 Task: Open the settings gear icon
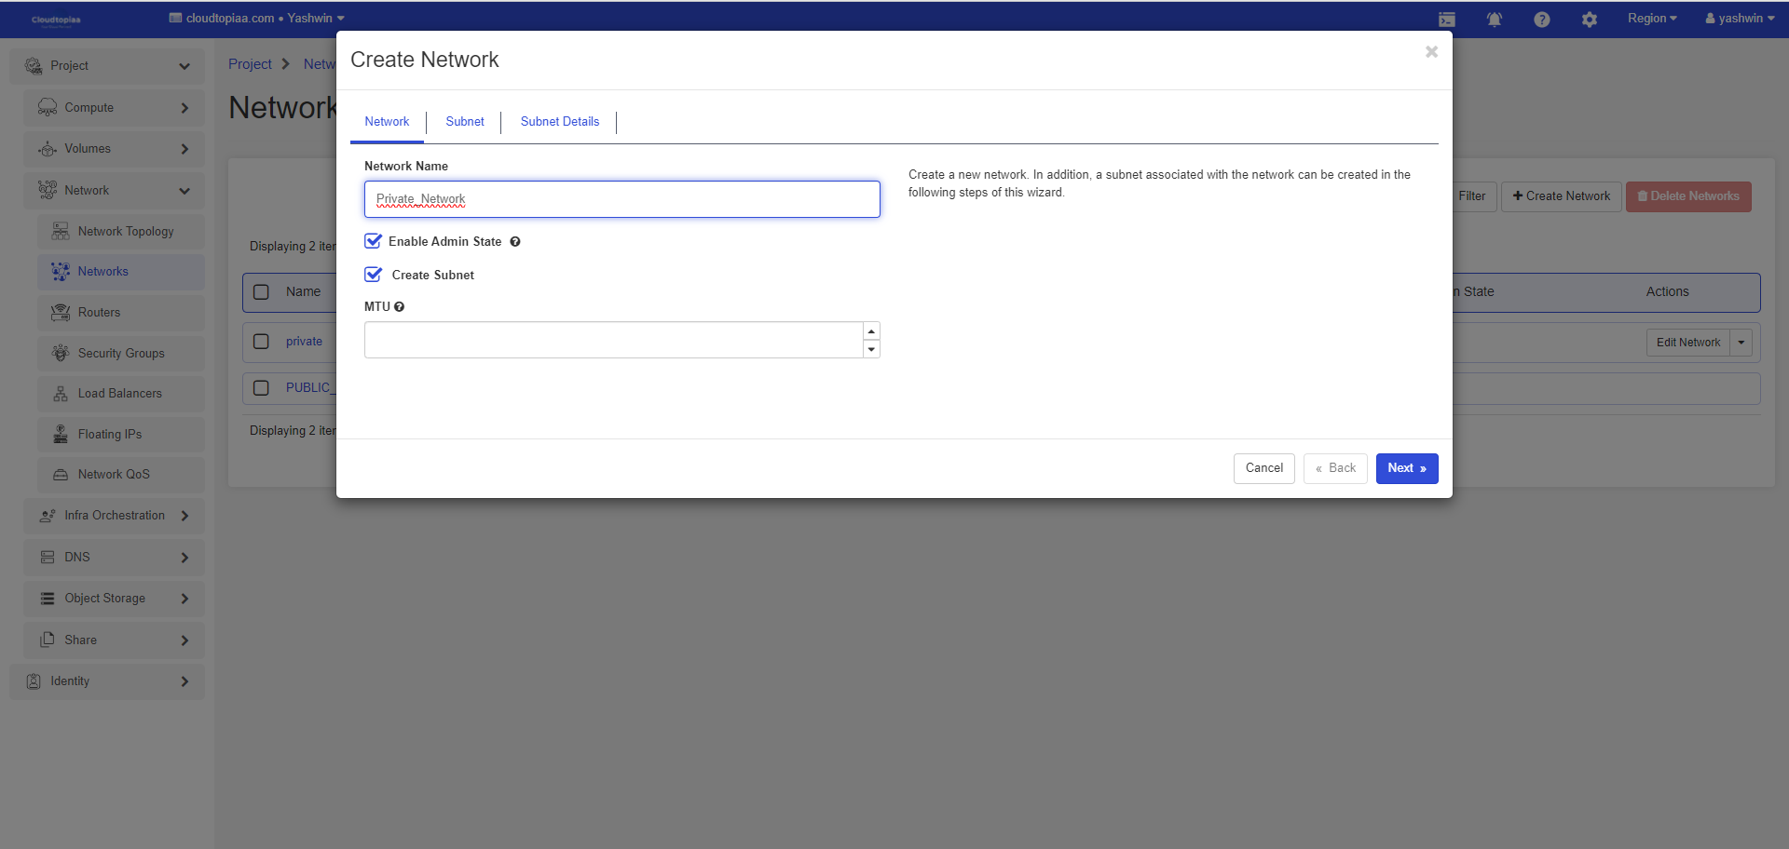pyautogui.click(x=1589, y=20)
